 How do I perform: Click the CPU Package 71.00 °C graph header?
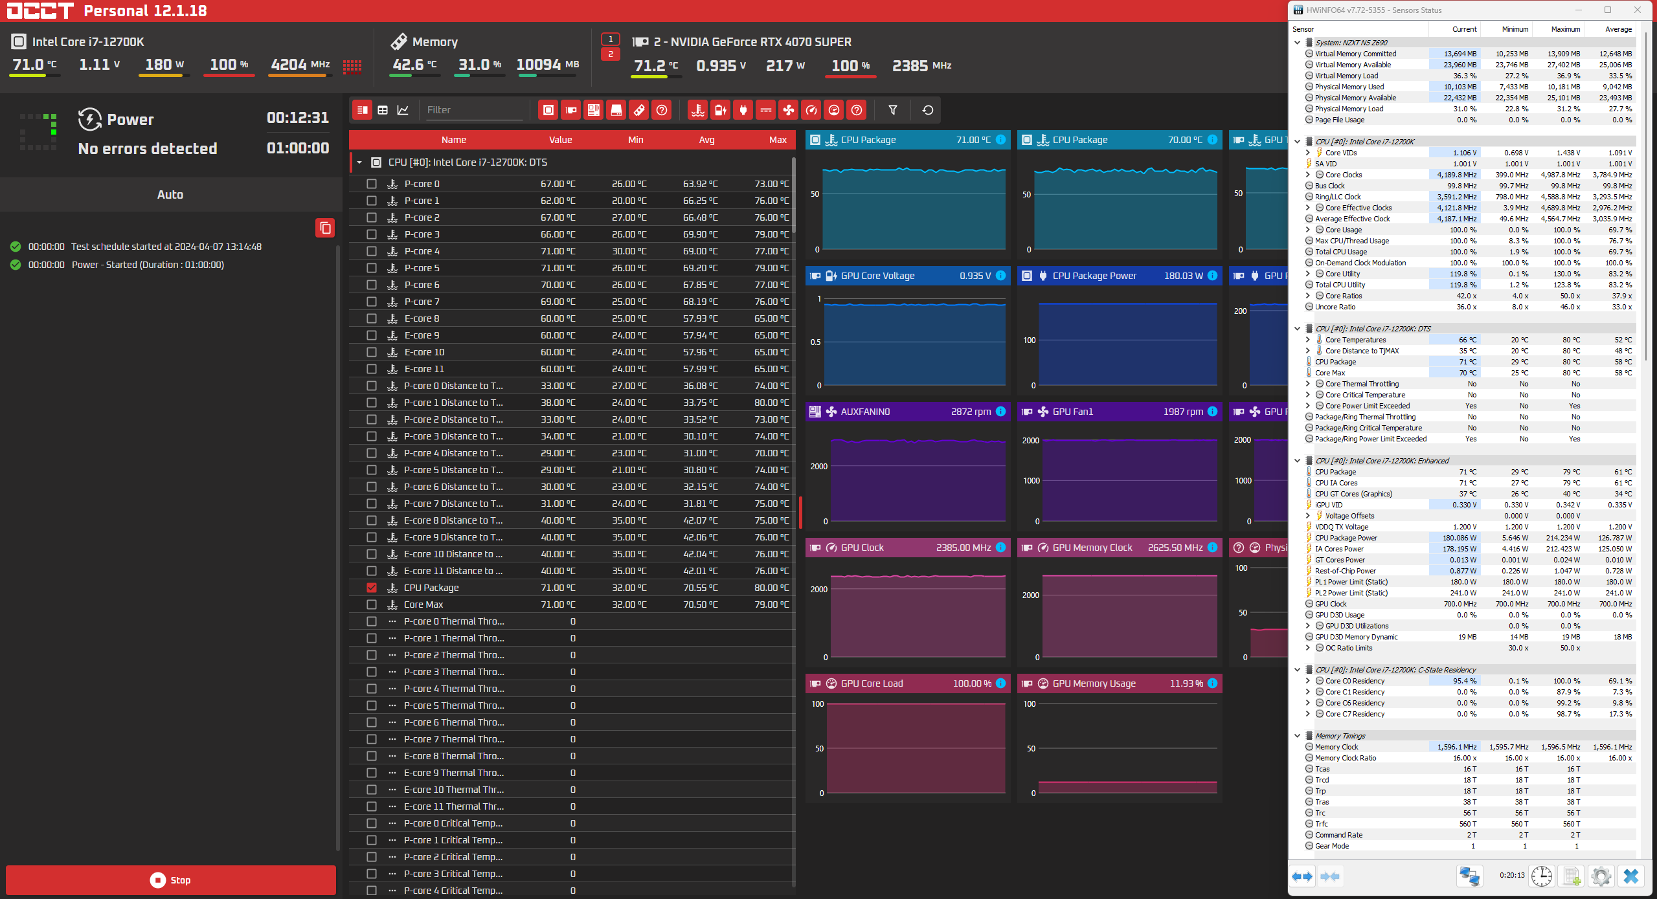point(908,140)
